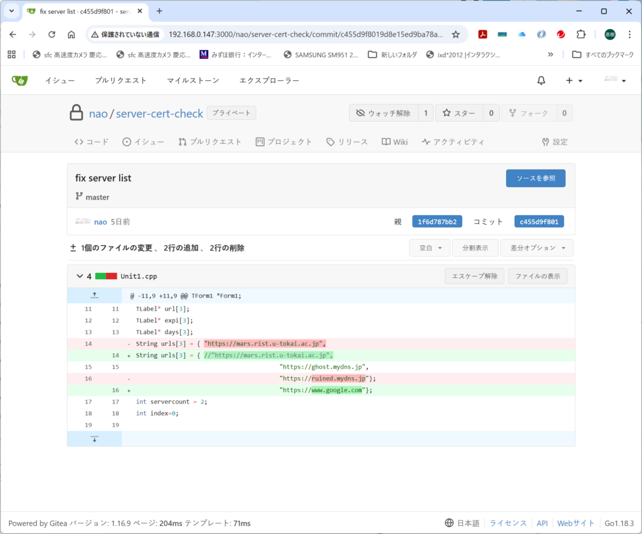Open the 空白 whitespace dropdown
The image size is (642, 534).
coord(430,248)
